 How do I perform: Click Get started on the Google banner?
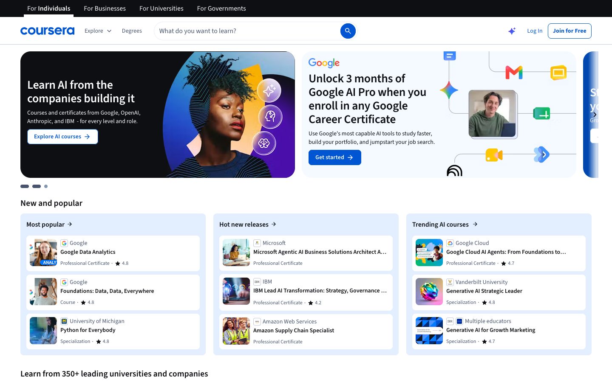[335, 157]
